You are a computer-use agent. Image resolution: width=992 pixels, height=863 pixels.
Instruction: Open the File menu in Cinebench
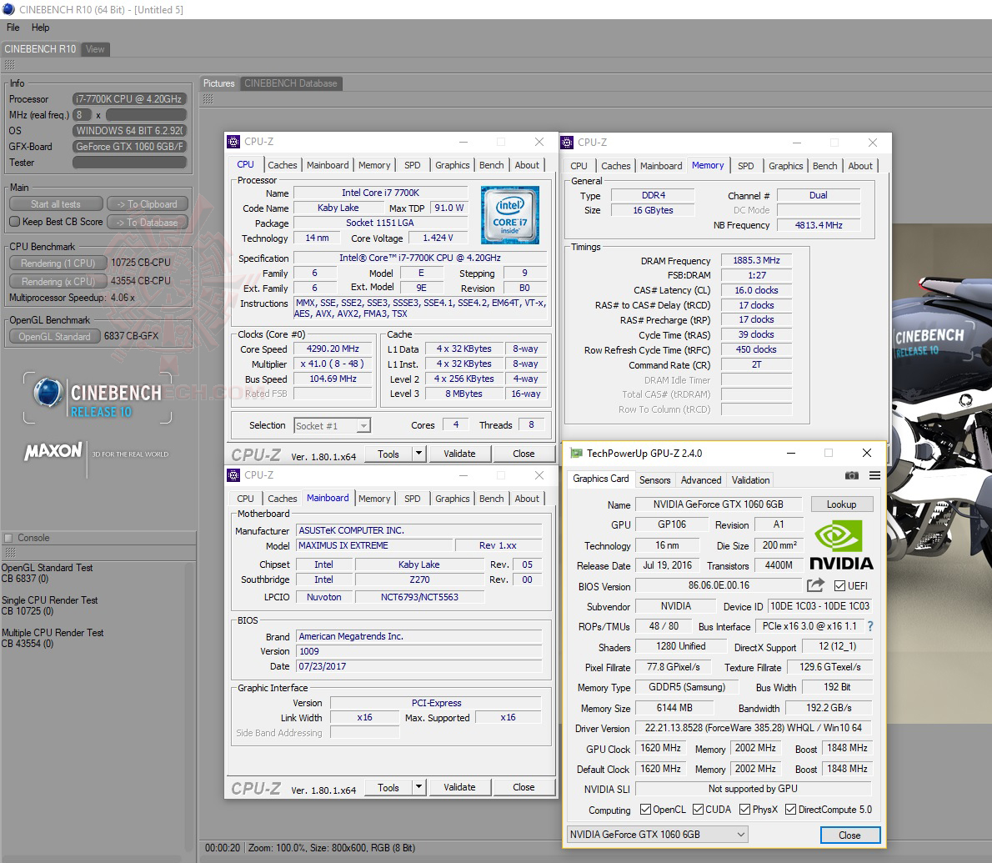point(12,27)
